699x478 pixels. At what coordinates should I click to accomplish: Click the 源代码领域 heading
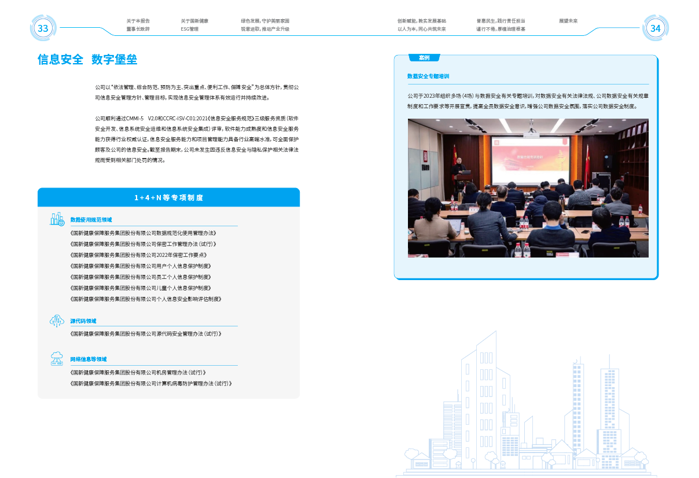coord(83,321)
